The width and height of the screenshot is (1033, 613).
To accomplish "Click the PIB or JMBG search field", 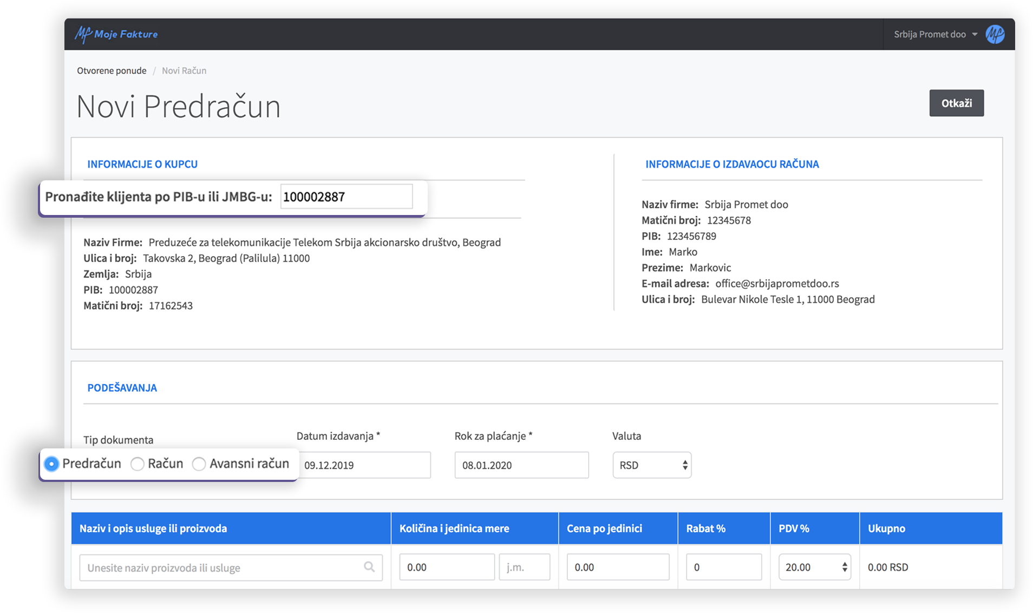I will coord(346,197).
